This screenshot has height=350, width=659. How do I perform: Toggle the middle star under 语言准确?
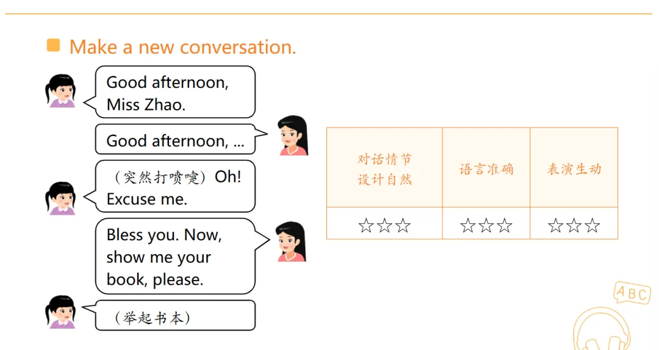(486, 226)
